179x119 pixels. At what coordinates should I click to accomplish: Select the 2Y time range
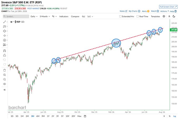coord(53,116)
